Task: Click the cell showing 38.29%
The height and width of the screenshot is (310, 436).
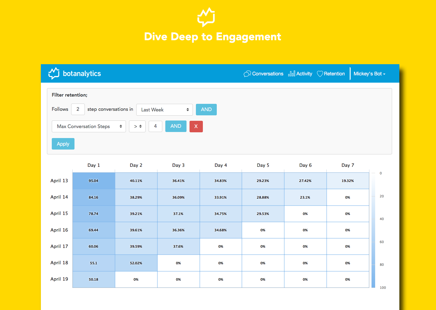Action: 136,197
